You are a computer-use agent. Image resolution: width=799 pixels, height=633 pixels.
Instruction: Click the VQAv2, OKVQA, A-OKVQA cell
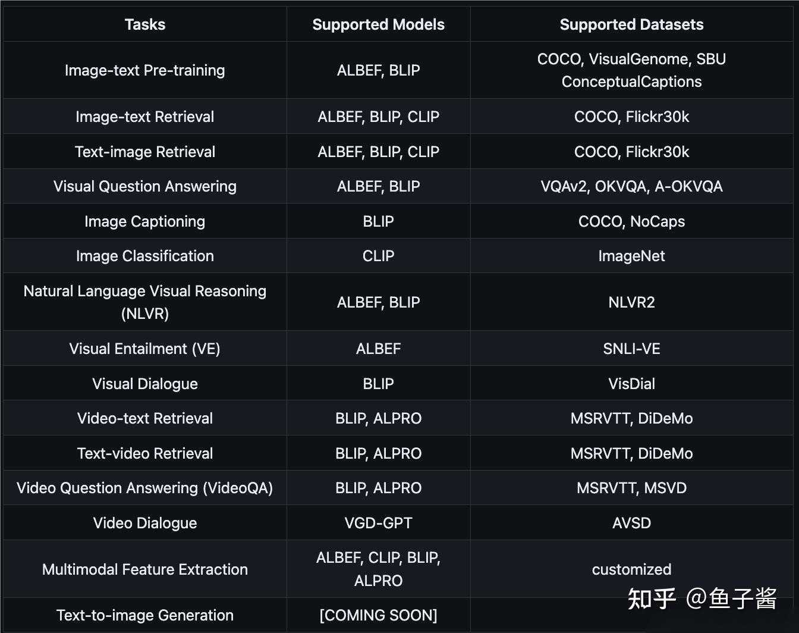[x=631, y=186]
